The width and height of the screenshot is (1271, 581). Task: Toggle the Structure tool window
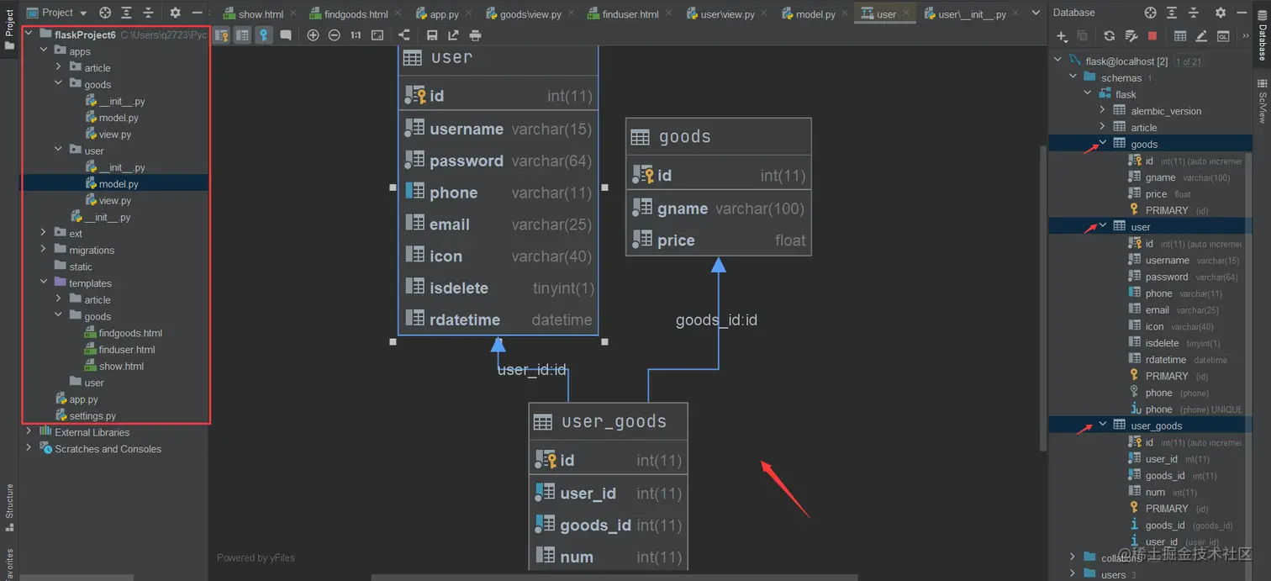click(9, 507)
